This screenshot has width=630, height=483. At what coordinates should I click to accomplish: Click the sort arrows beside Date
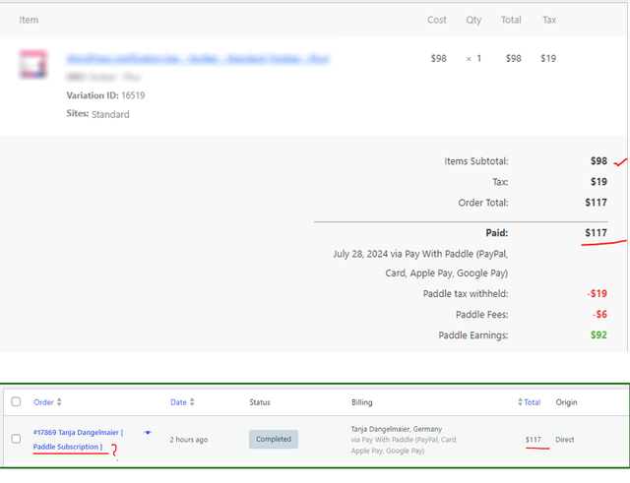[x=192, y=402]
